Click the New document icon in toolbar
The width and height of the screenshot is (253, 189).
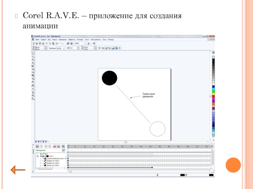point(33,43)
